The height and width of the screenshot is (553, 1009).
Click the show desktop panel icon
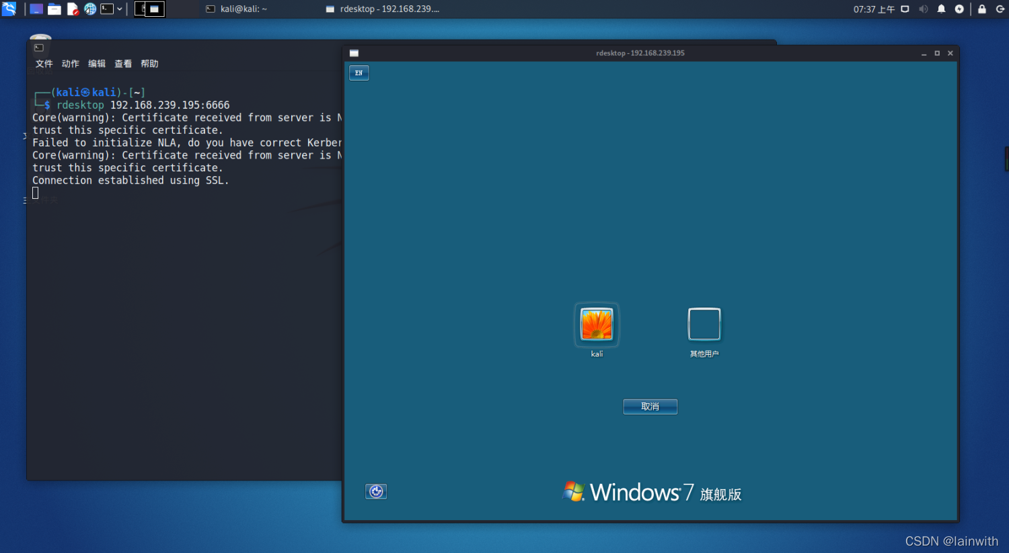tap(36, 9)
